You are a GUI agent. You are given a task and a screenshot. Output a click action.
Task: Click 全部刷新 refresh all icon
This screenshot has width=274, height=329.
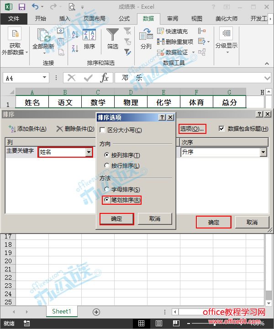point(44,35)
